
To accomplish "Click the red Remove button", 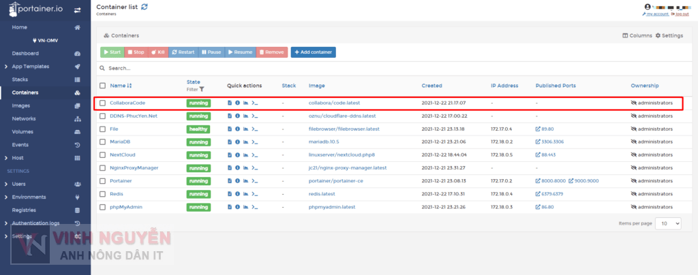I will point(272,52).
